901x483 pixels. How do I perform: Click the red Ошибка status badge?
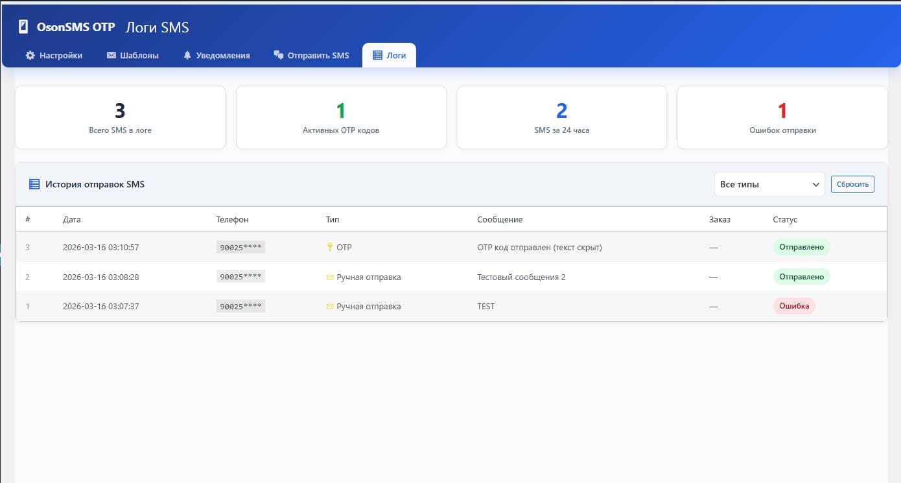[793, 307]
